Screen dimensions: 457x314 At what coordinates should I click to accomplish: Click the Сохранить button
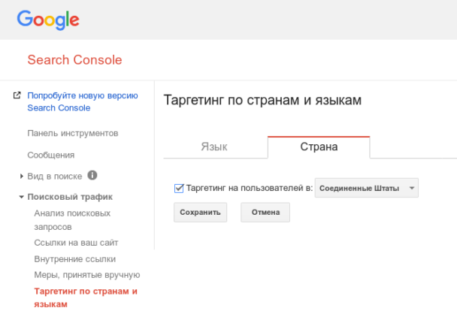point(200,213)
